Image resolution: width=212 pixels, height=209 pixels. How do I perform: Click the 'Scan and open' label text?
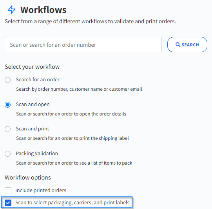33,104
